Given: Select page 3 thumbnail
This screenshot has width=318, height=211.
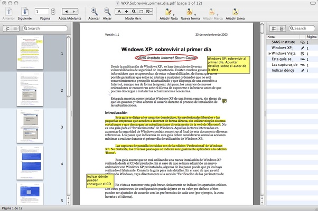Looking at the screenshot, I should (30, 126).
